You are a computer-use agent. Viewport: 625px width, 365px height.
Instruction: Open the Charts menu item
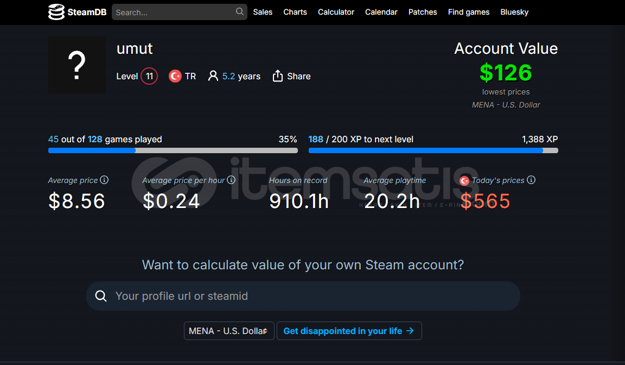(x=295, y=12)
